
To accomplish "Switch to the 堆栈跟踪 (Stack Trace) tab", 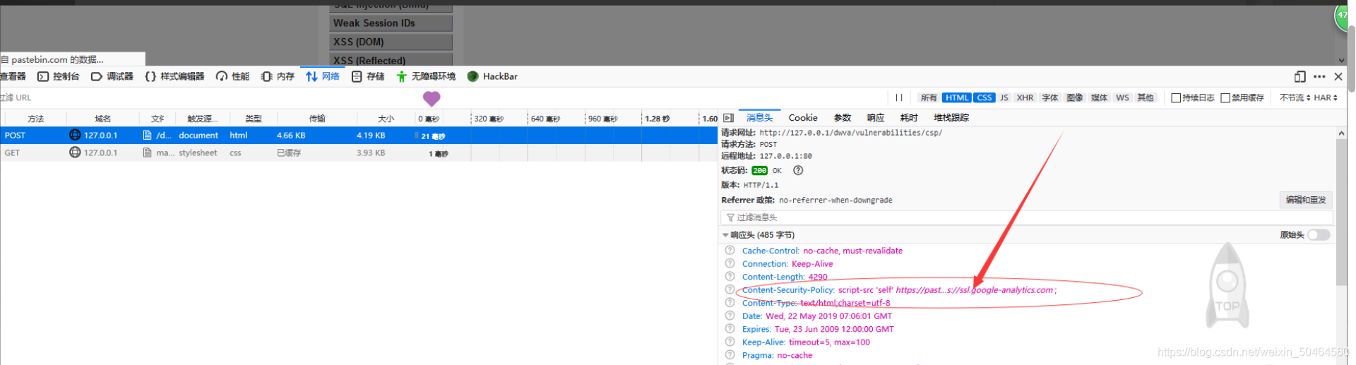I will (951, 118).
